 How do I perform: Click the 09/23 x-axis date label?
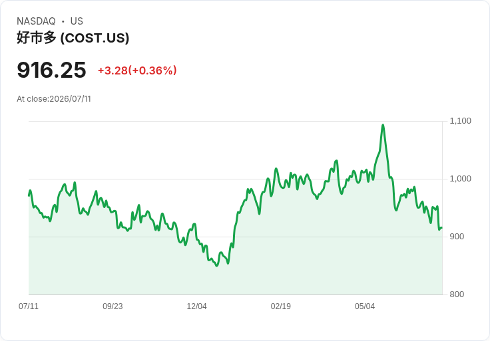point(113,306)
